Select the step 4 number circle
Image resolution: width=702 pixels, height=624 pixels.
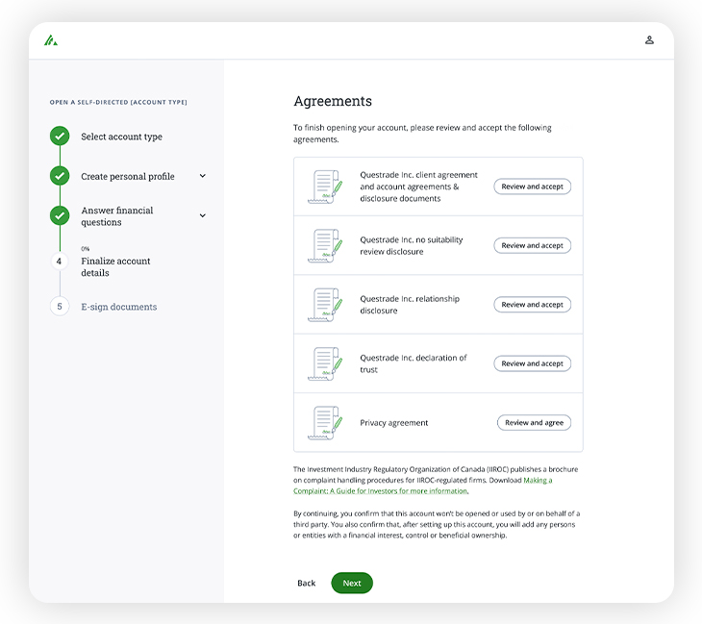(60, 261)
